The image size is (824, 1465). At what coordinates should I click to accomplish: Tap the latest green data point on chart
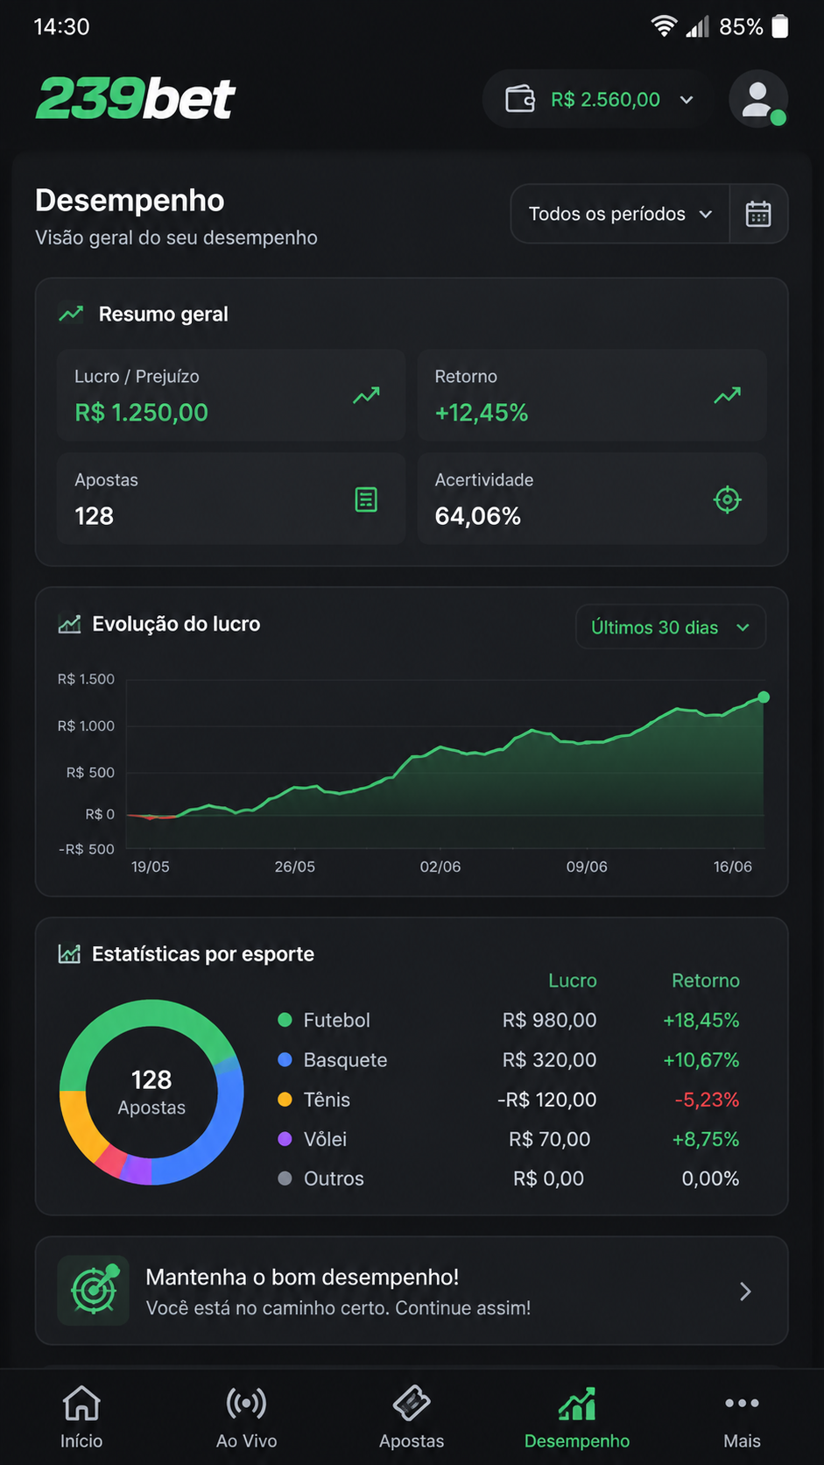(764, 697)
